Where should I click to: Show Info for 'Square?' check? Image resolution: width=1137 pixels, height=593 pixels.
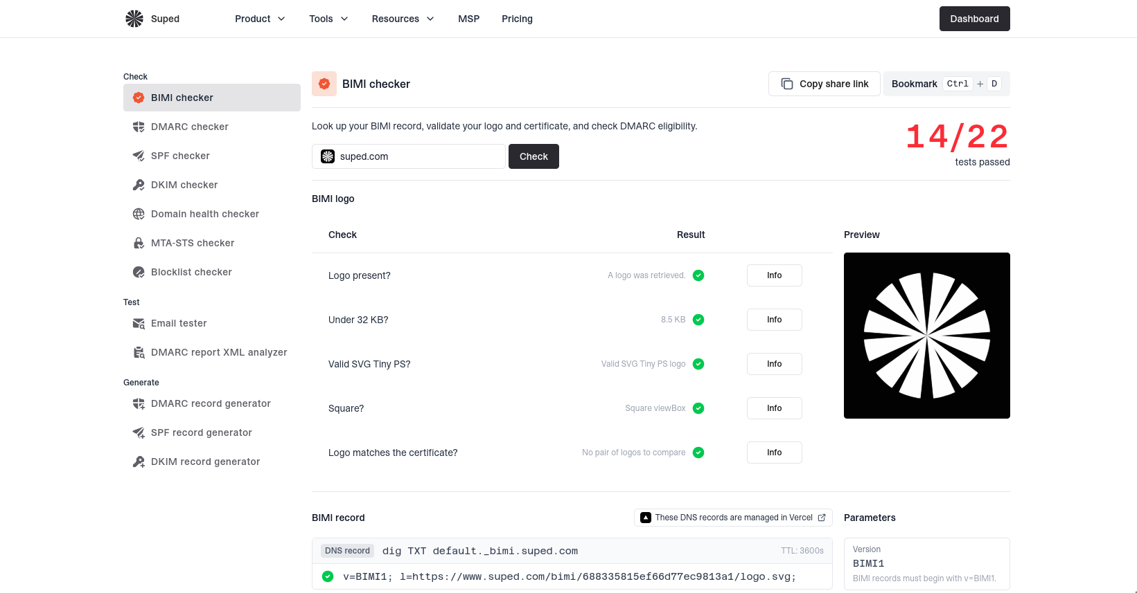[775, 408]
